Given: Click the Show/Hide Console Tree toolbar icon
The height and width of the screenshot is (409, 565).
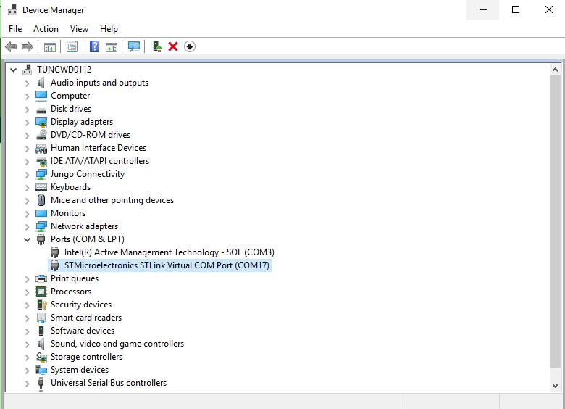Looking at the screenshot, I should [50, 46].
